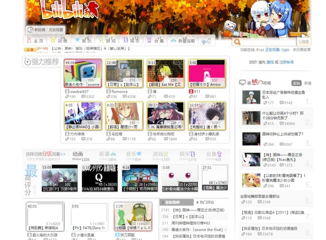Click the 注册帐号 register link
326x240 pixels.
[286, 62]
